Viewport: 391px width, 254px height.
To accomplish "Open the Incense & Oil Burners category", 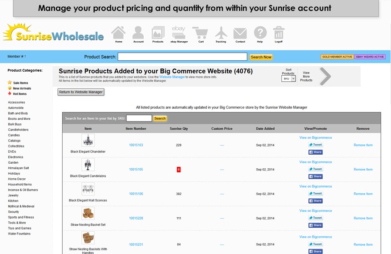I will point(23,190).
